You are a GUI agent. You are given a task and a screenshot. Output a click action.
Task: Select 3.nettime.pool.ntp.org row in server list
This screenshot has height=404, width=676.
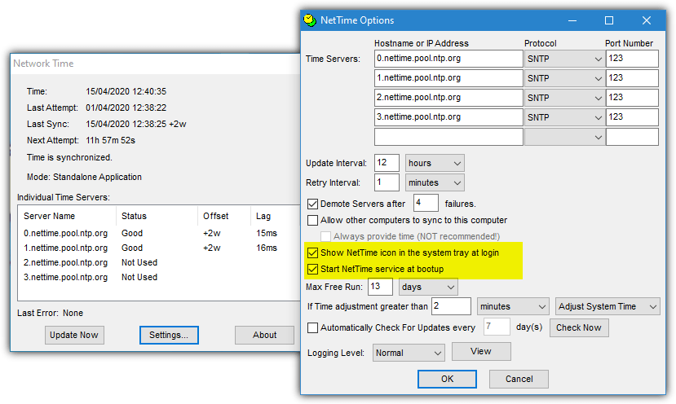(x=159, y=278)
